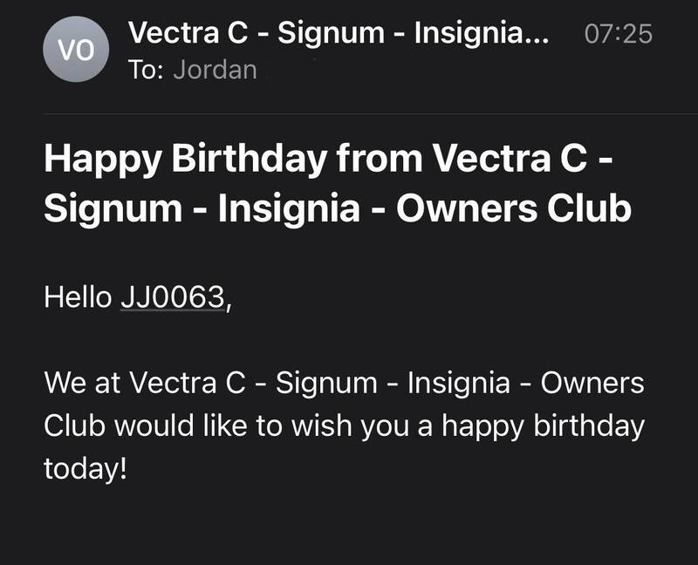The height and width of the screenshot is (565, 698).
Task: Click the 07:25 email timestamp
Action: pyautogui.click(x=617, y=34)
